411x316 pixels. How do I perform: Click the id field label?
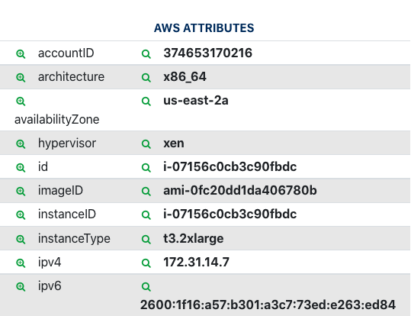click(43, 166)
